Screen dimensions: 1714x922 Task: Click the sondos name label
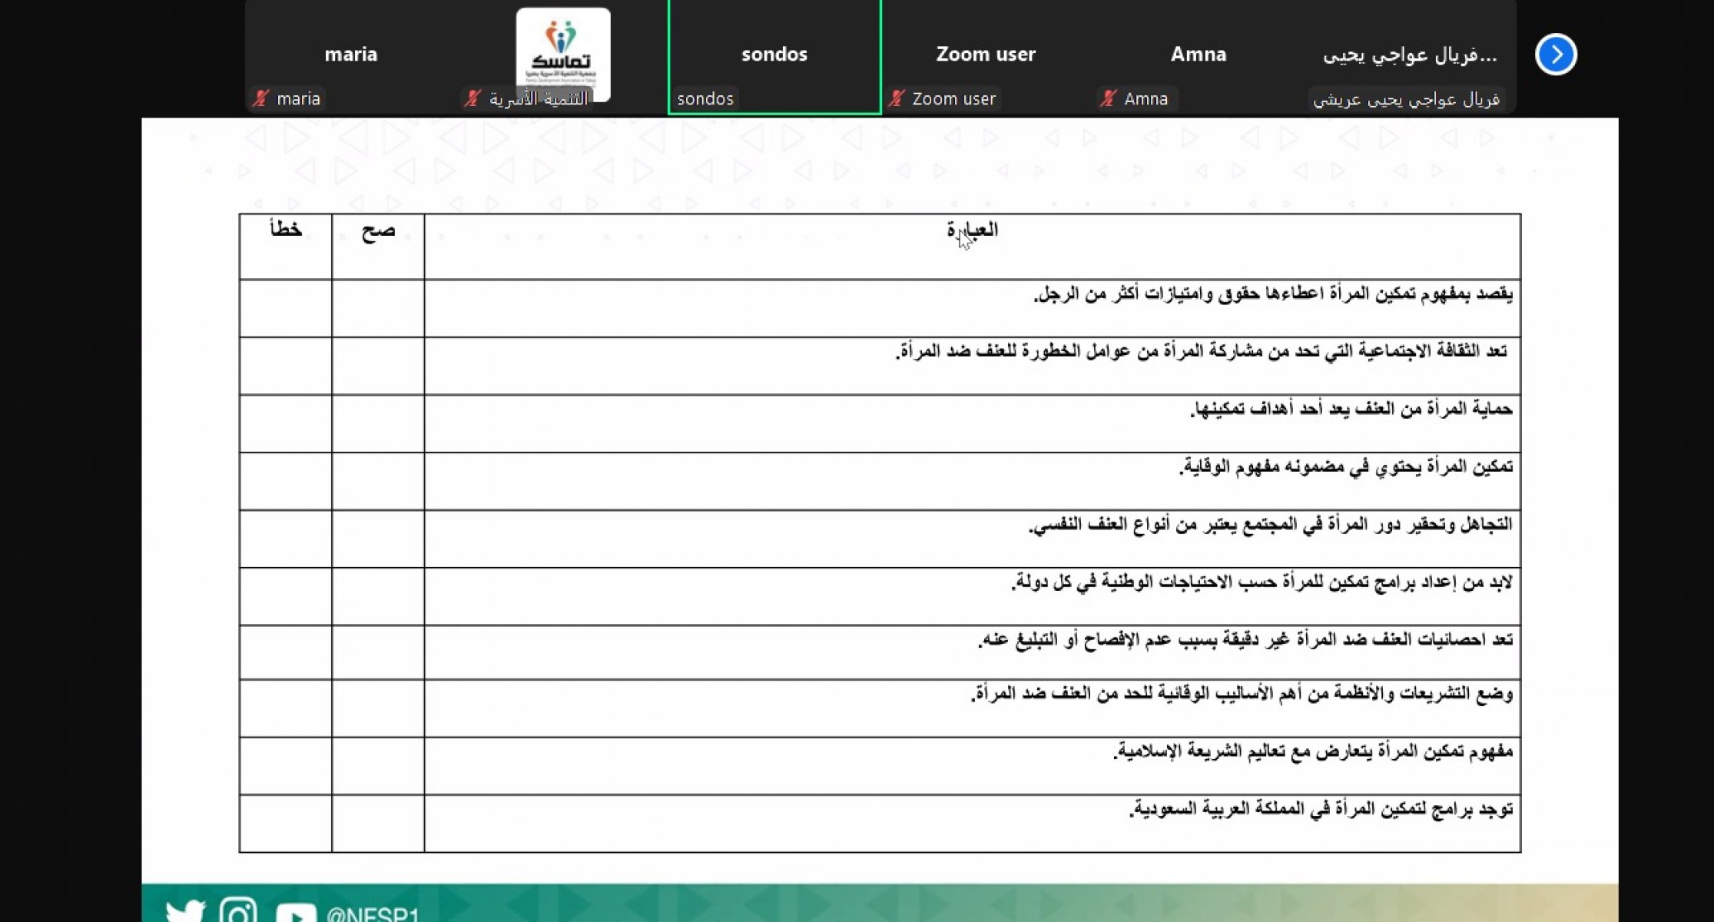click(705, 98)
